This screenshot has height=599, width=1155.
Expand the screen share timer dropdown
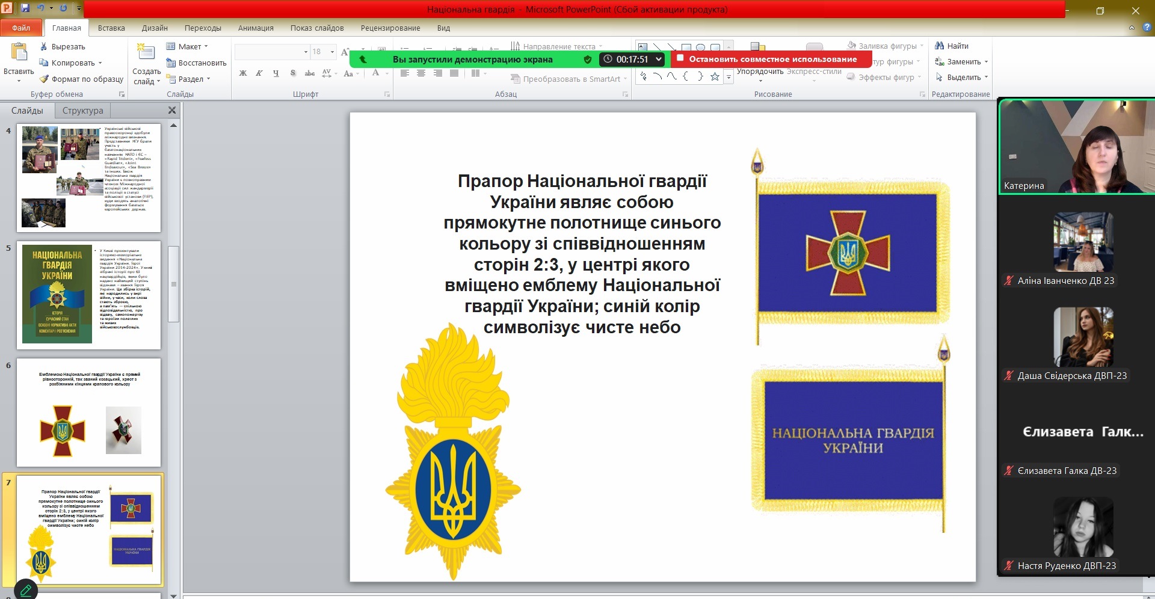[x=659, y=59]
